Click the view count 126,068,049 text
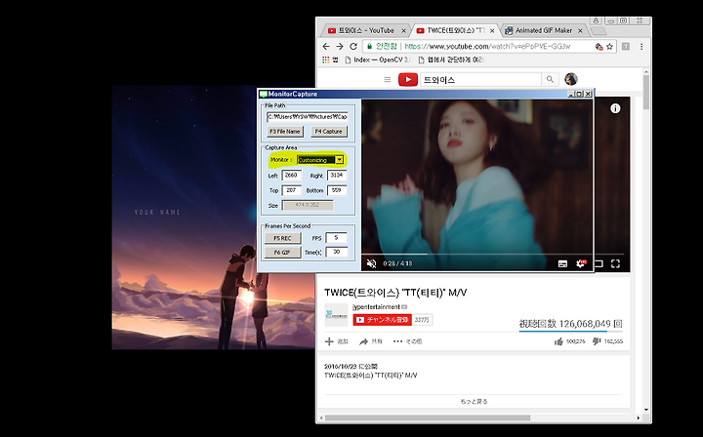This screenshot has width=703, height=437. 571,323
